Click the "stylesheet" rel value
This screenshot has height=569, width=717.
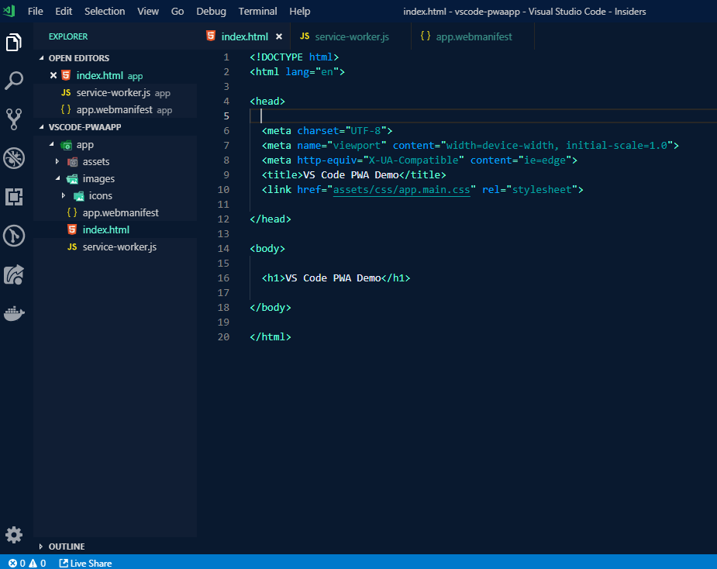point(542,190)
